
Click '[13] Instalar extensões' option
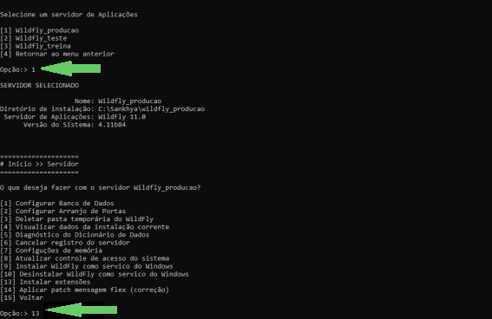click(45, 282)
